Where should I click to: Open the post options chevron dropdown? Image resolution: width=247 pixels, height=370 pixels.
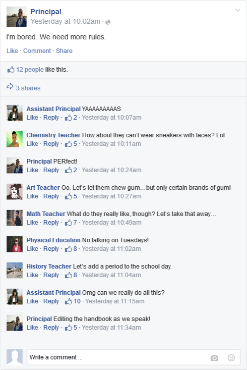pos(238,10)
